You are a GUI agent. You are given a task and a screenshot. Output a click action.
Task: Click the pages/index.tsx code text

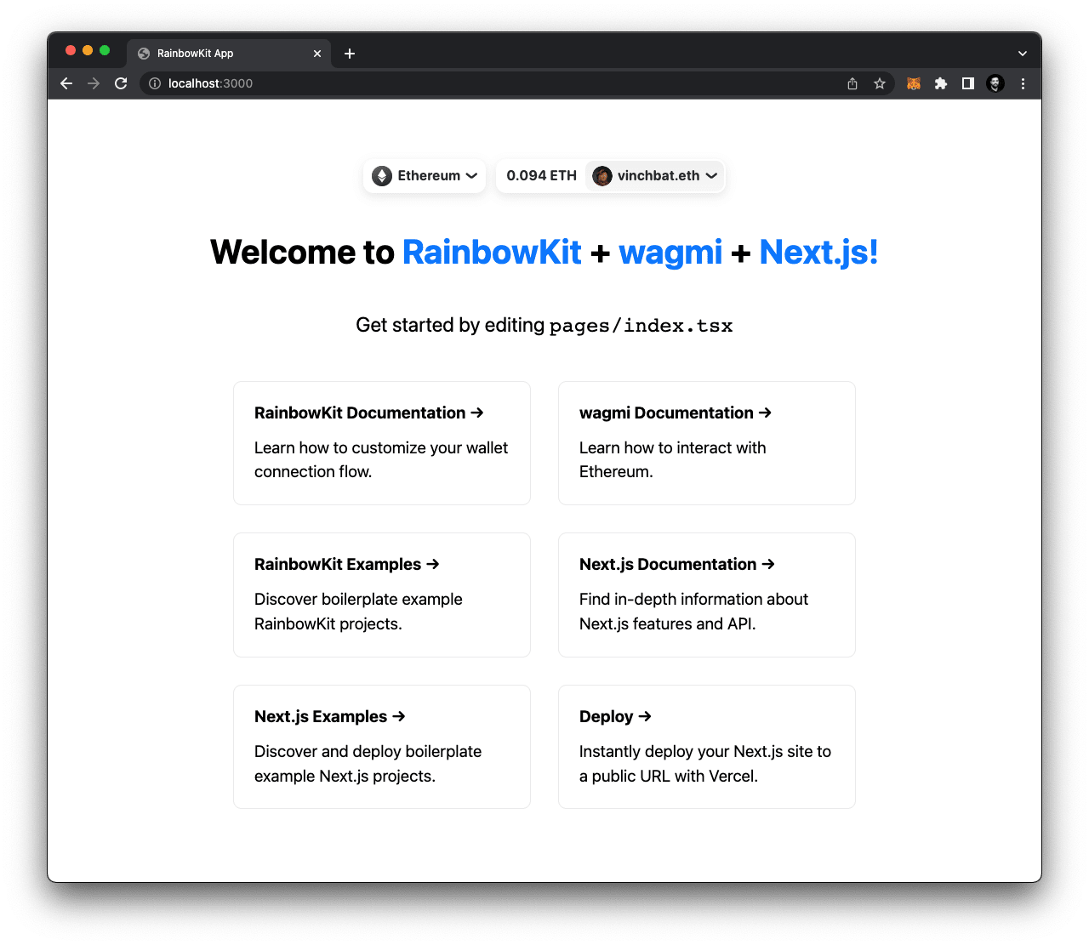(x=641, y=327)
